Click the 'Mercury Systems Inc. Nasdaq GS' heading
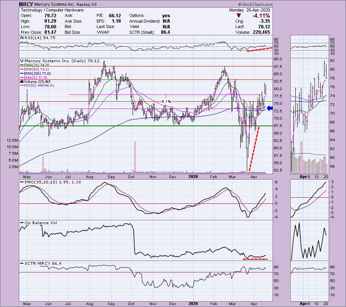This screenshot has width=346, height=307. click(65, 4)
